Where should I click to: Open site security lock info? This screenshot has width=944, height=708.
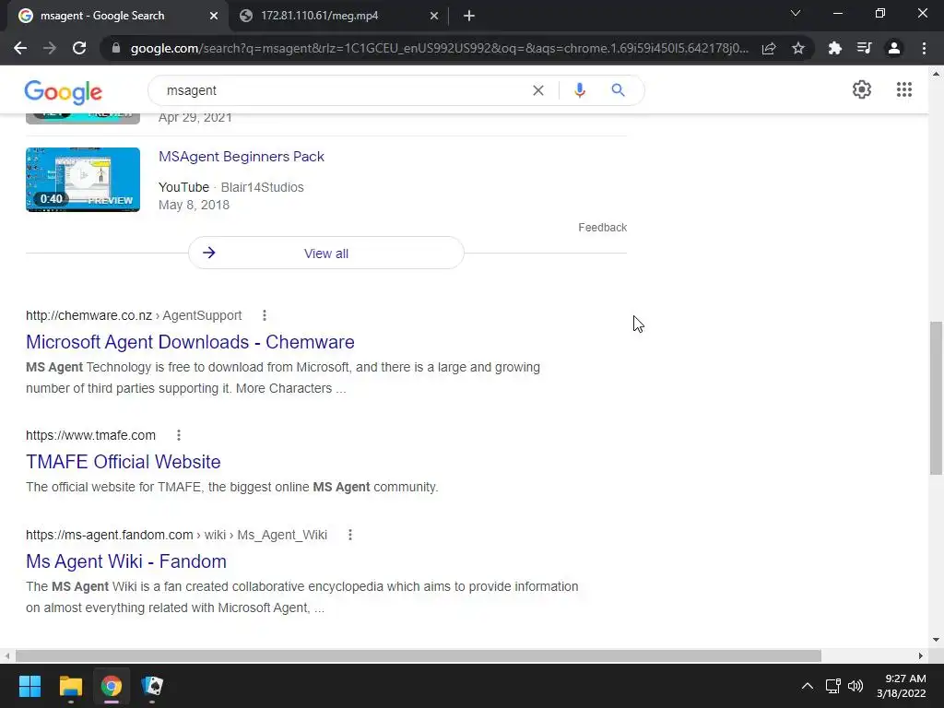[116, 48]
